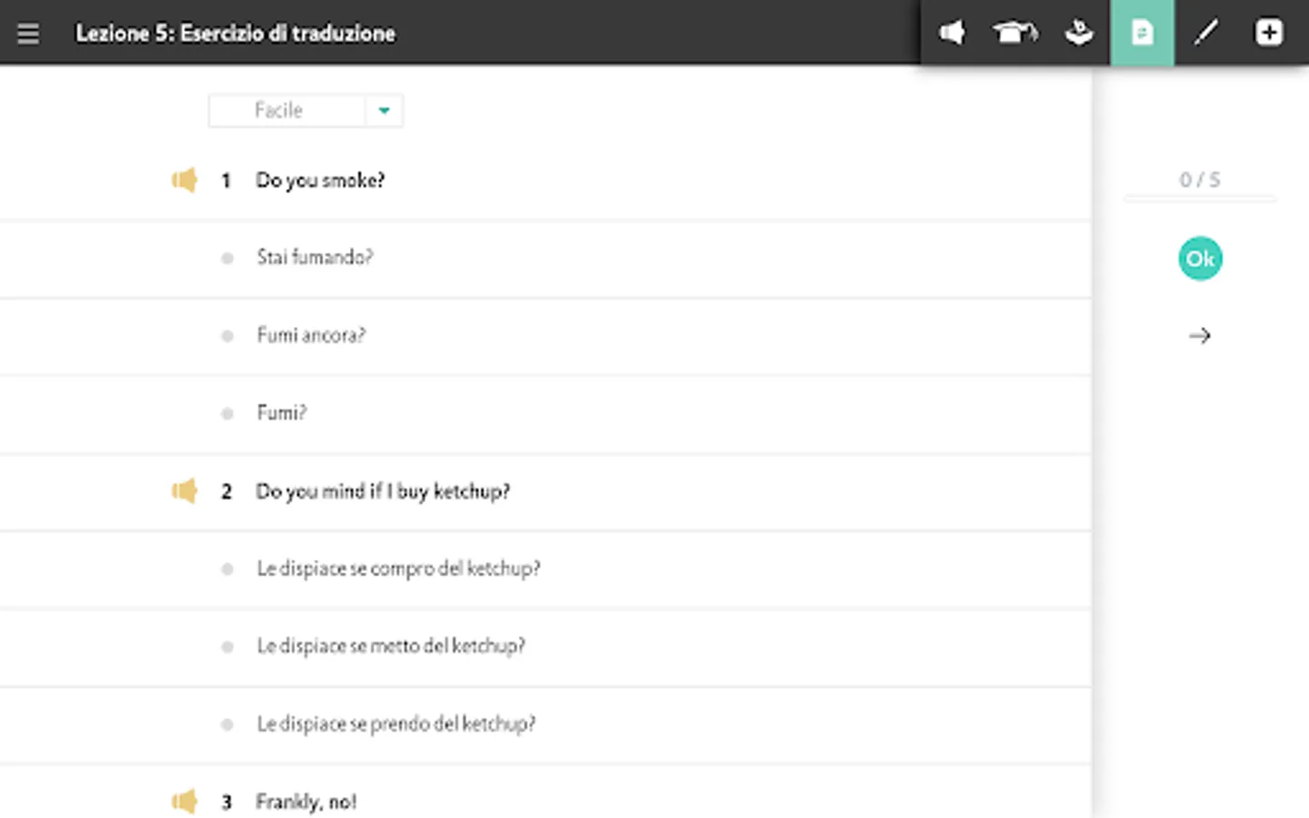Choose "Le dispiace se metto del ketchup?"
1309x818 pixels.
391,647
